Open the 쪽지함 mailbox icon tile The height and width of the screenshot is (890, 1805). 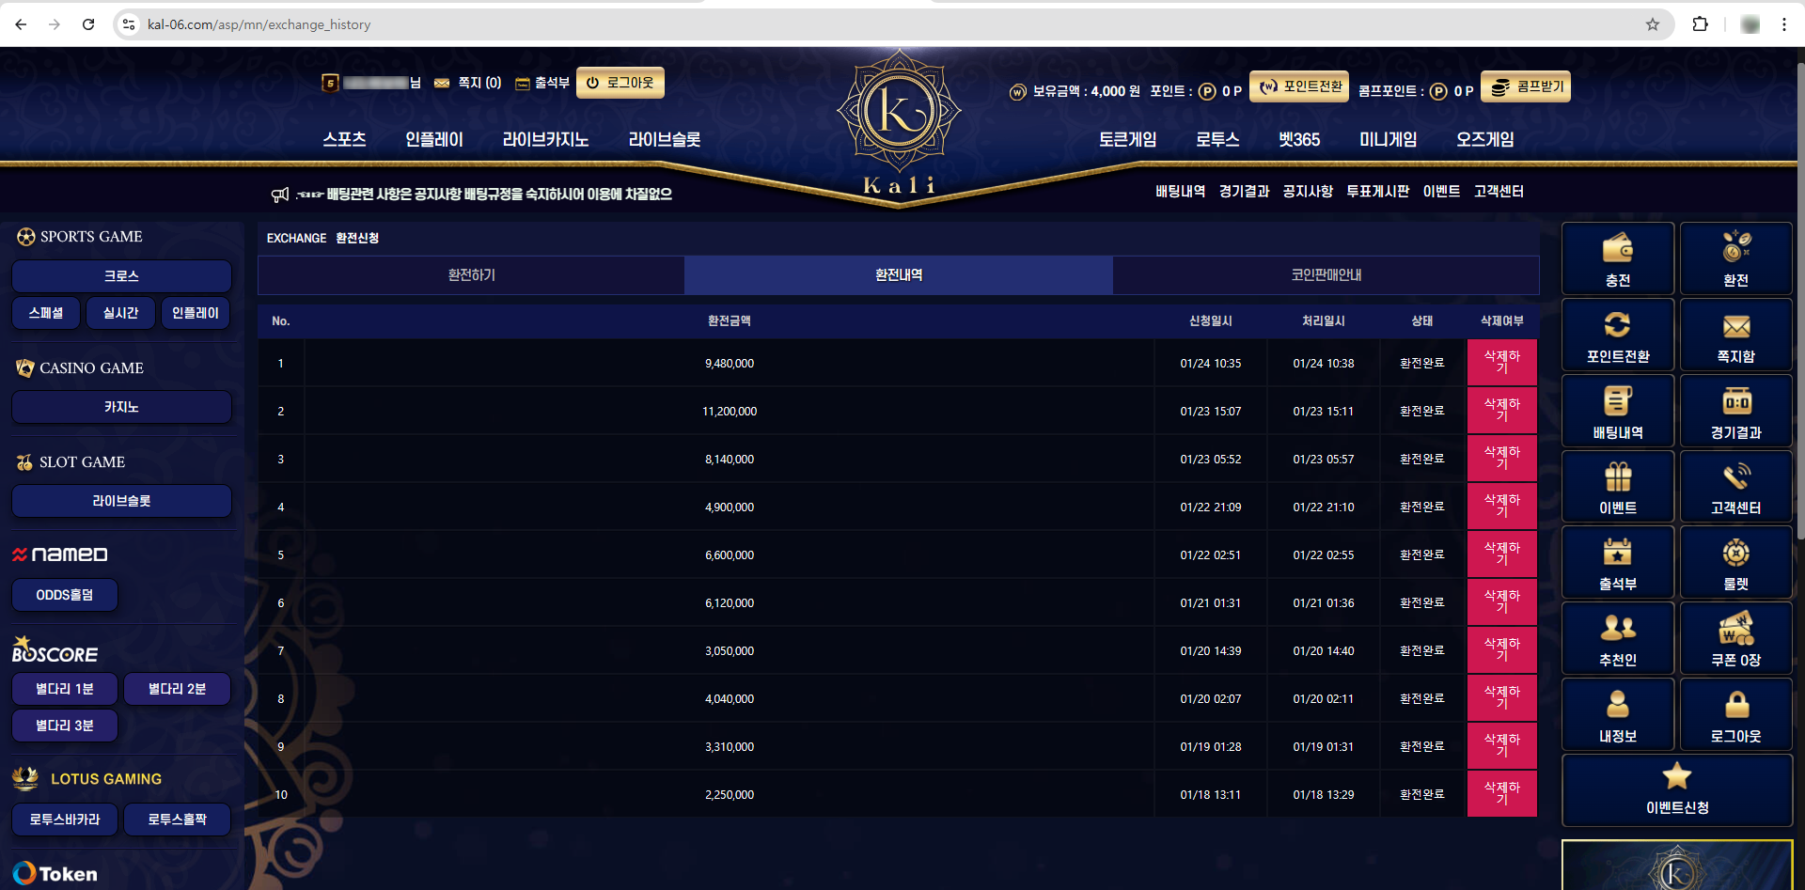click(x=1735, y=335)
